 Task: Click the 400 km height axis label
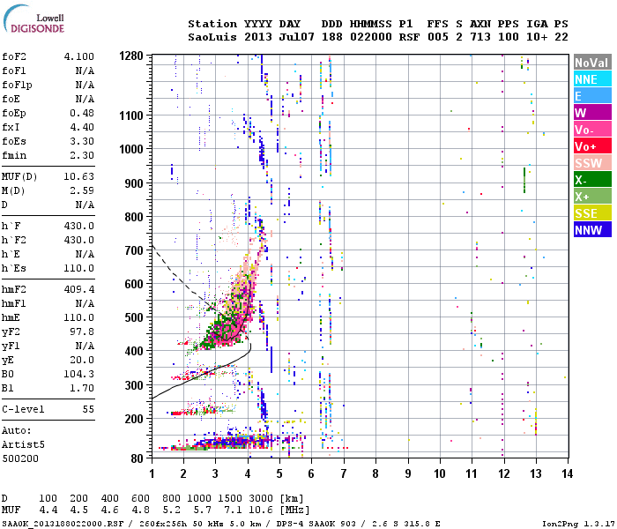tap(134, 351)
